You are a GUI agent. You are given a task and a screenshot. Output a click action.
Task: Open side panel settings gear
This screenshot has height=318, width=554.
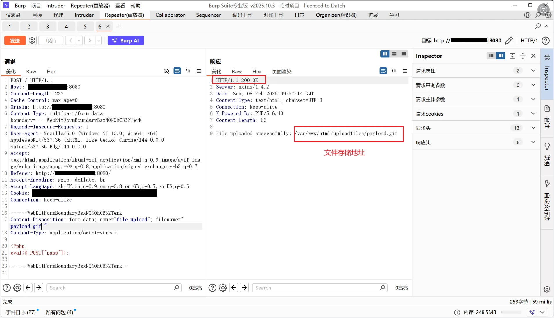click(547, 289)
